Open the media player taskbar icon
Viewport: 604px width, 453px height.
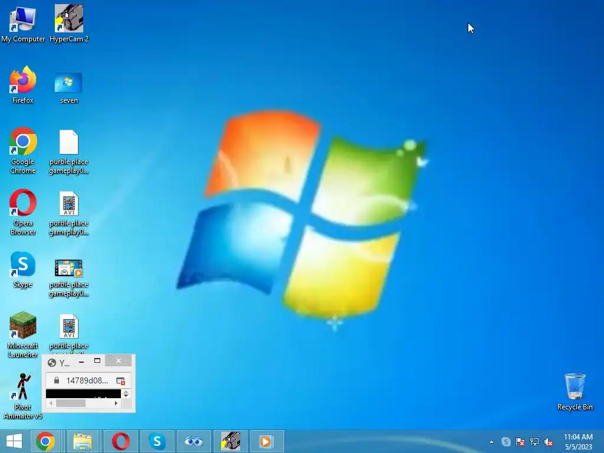coord(266,441)
